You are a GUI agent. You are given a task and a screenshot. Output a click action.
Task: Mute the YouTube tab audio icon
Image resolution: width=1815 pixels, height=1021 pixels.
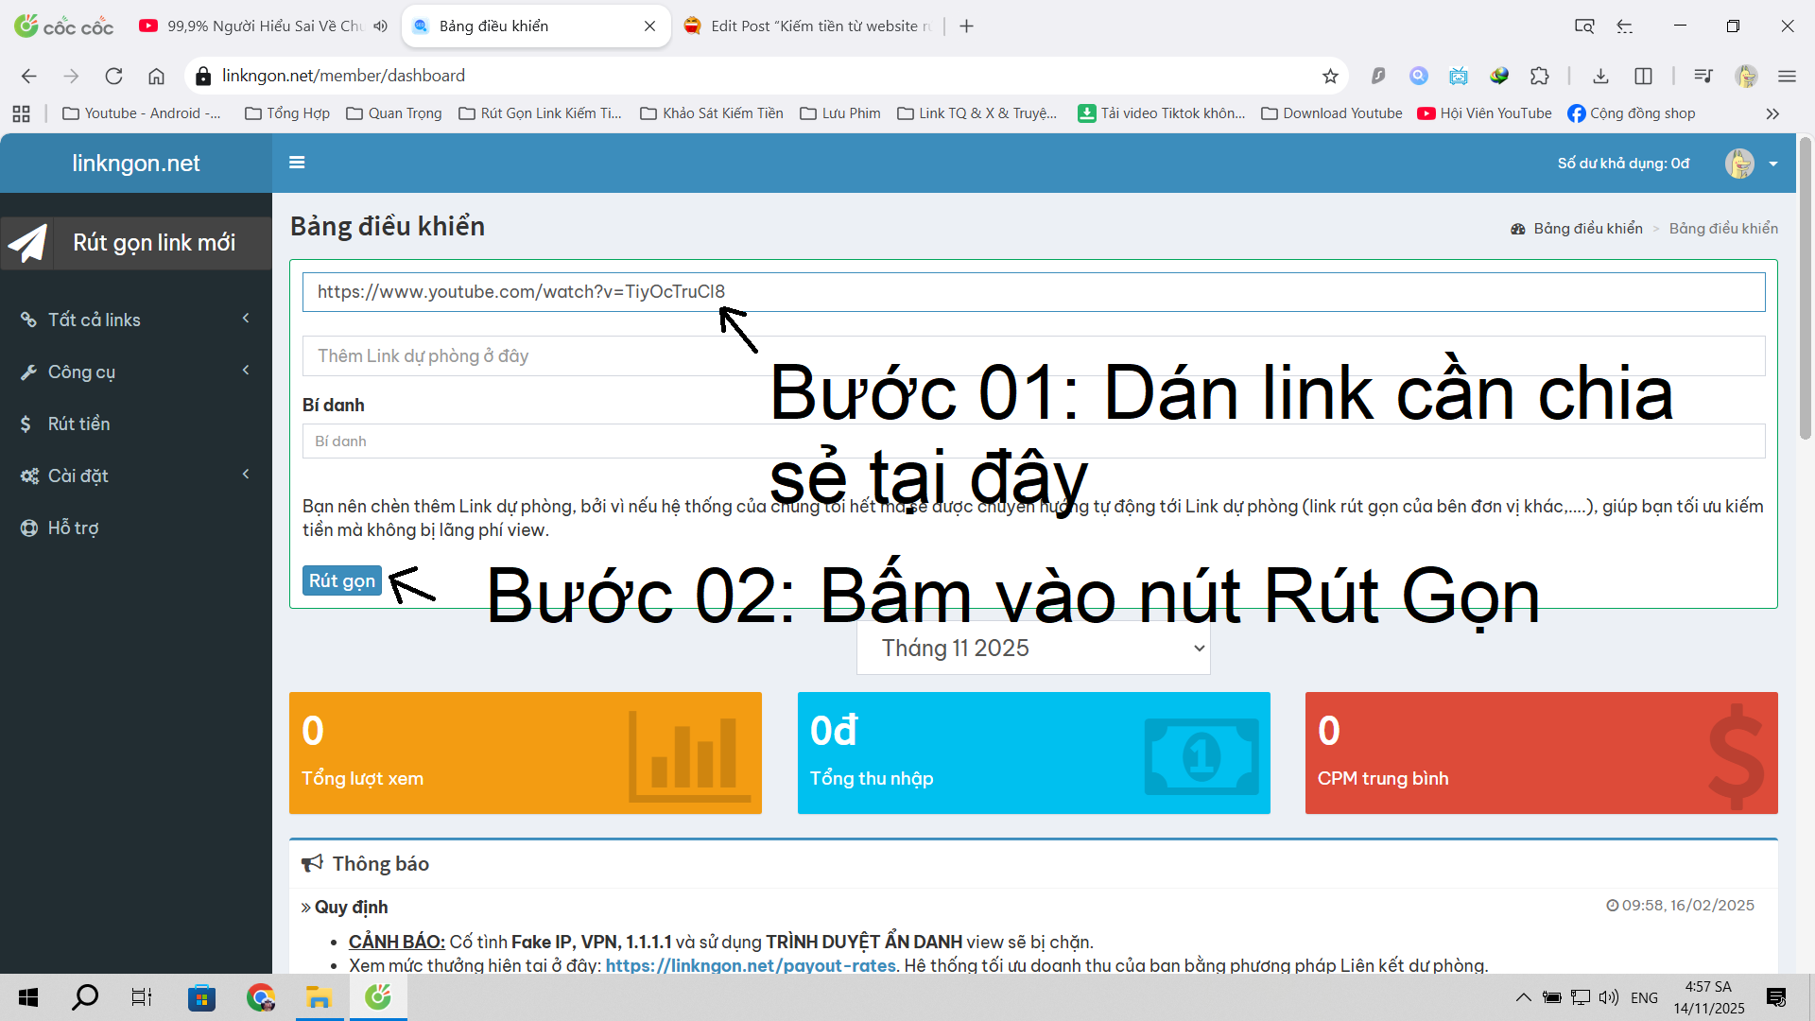(x=380, y=26)
